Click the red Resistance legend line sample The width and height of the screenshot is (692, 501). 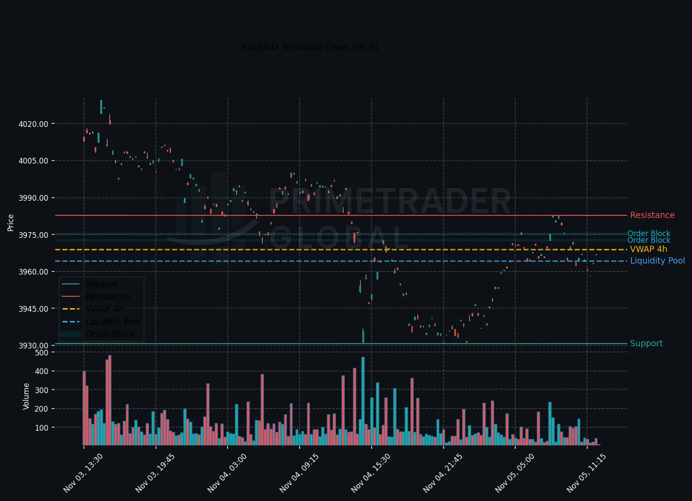pos(71,297)
